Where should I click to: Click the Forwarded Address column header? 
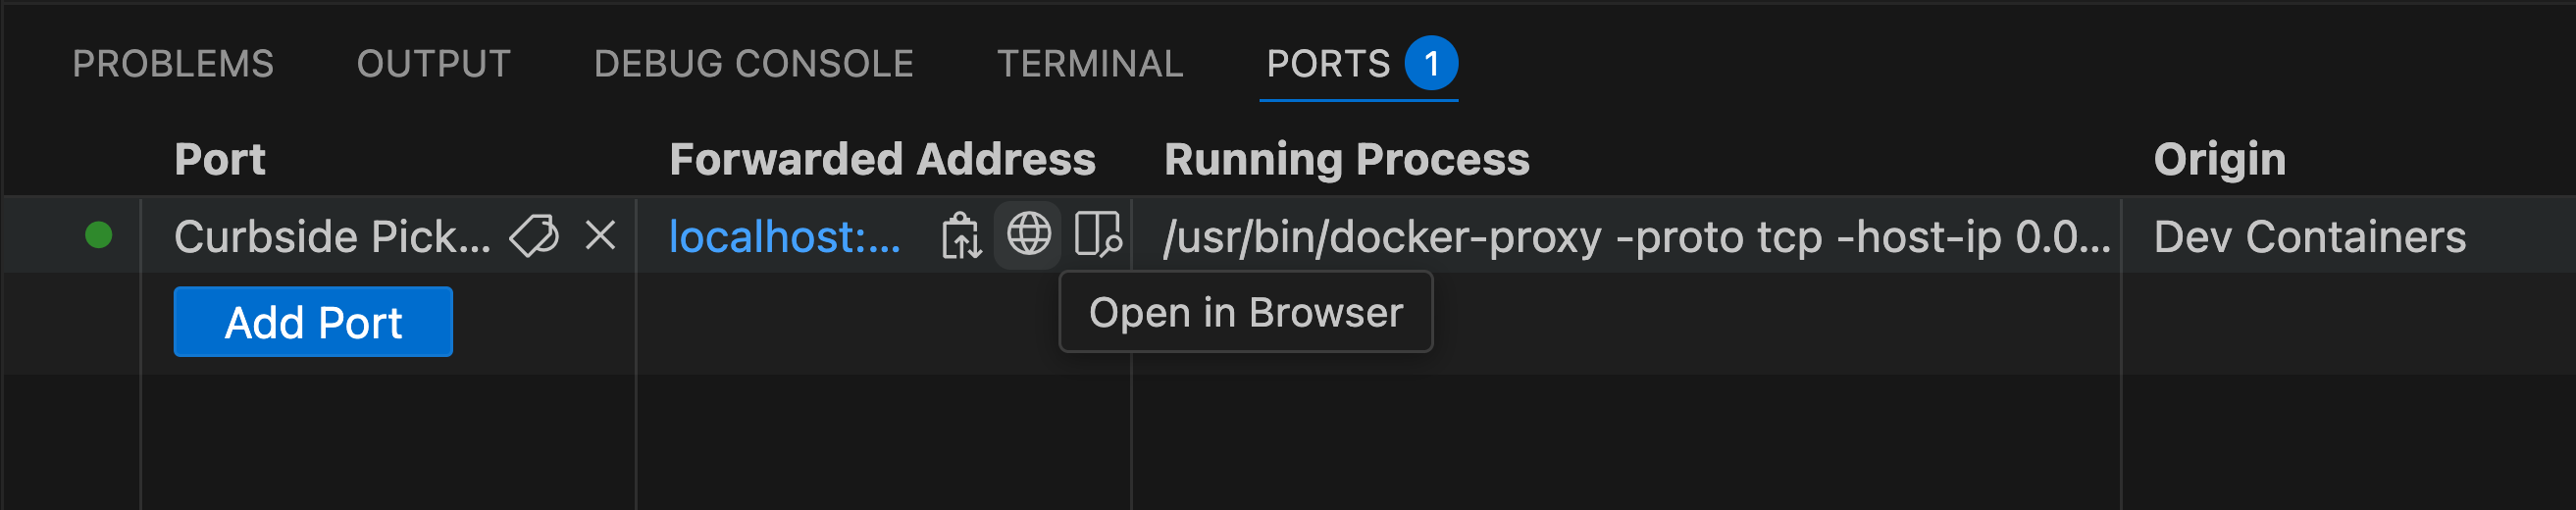(x=882, y=159)
